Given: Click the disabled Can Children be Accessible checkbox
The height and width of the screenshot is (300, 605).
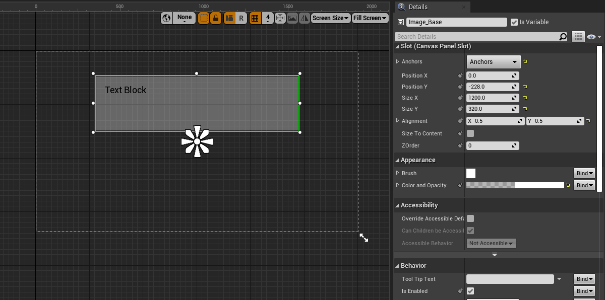Looking at the screenshot, I should click(470, 231).
